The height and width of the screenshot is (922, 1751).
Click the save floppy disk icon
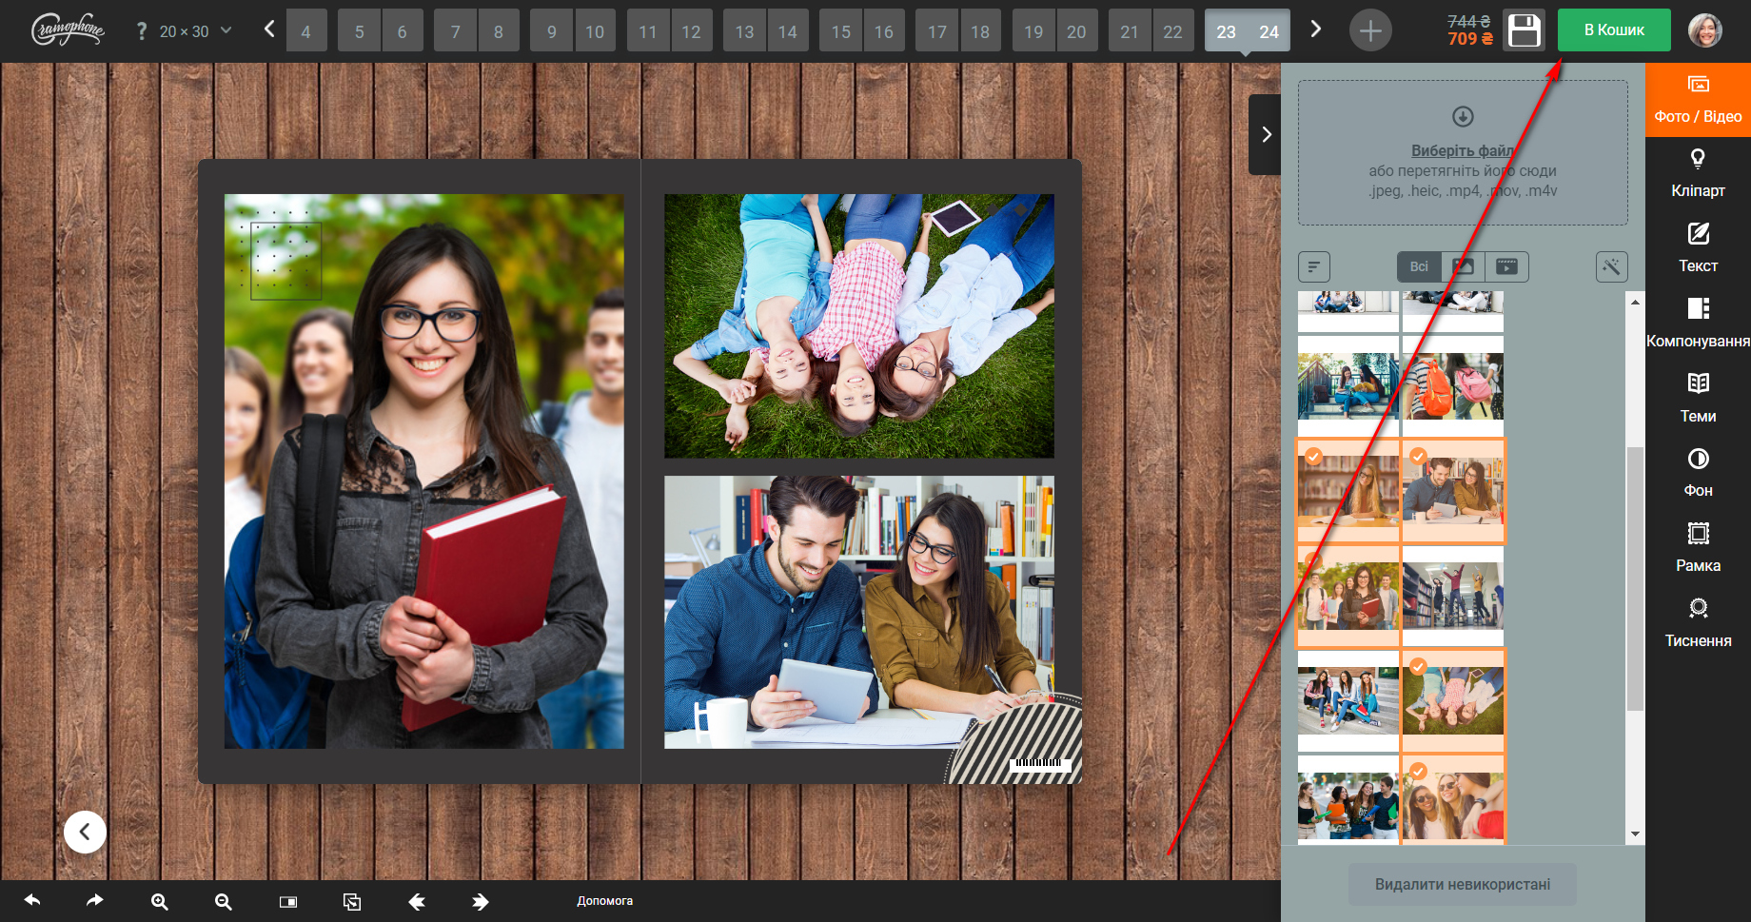point(1524,30)
